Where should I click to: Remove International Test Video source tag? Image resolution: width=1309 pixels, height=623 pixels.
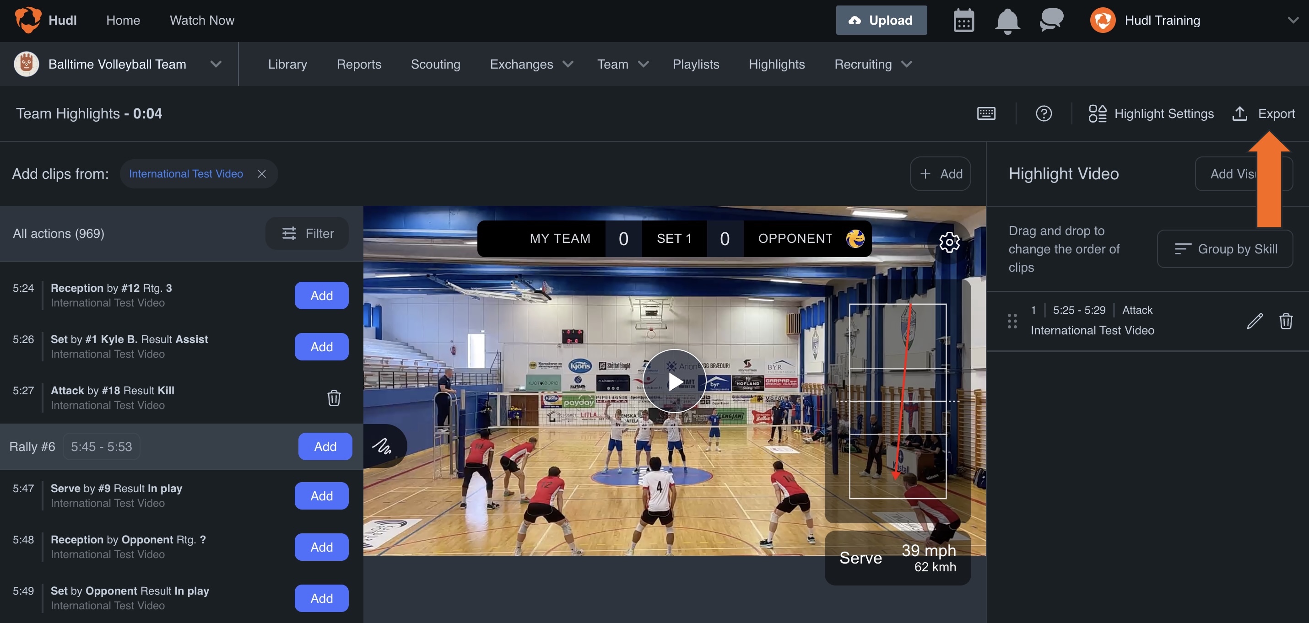[262, 174]
